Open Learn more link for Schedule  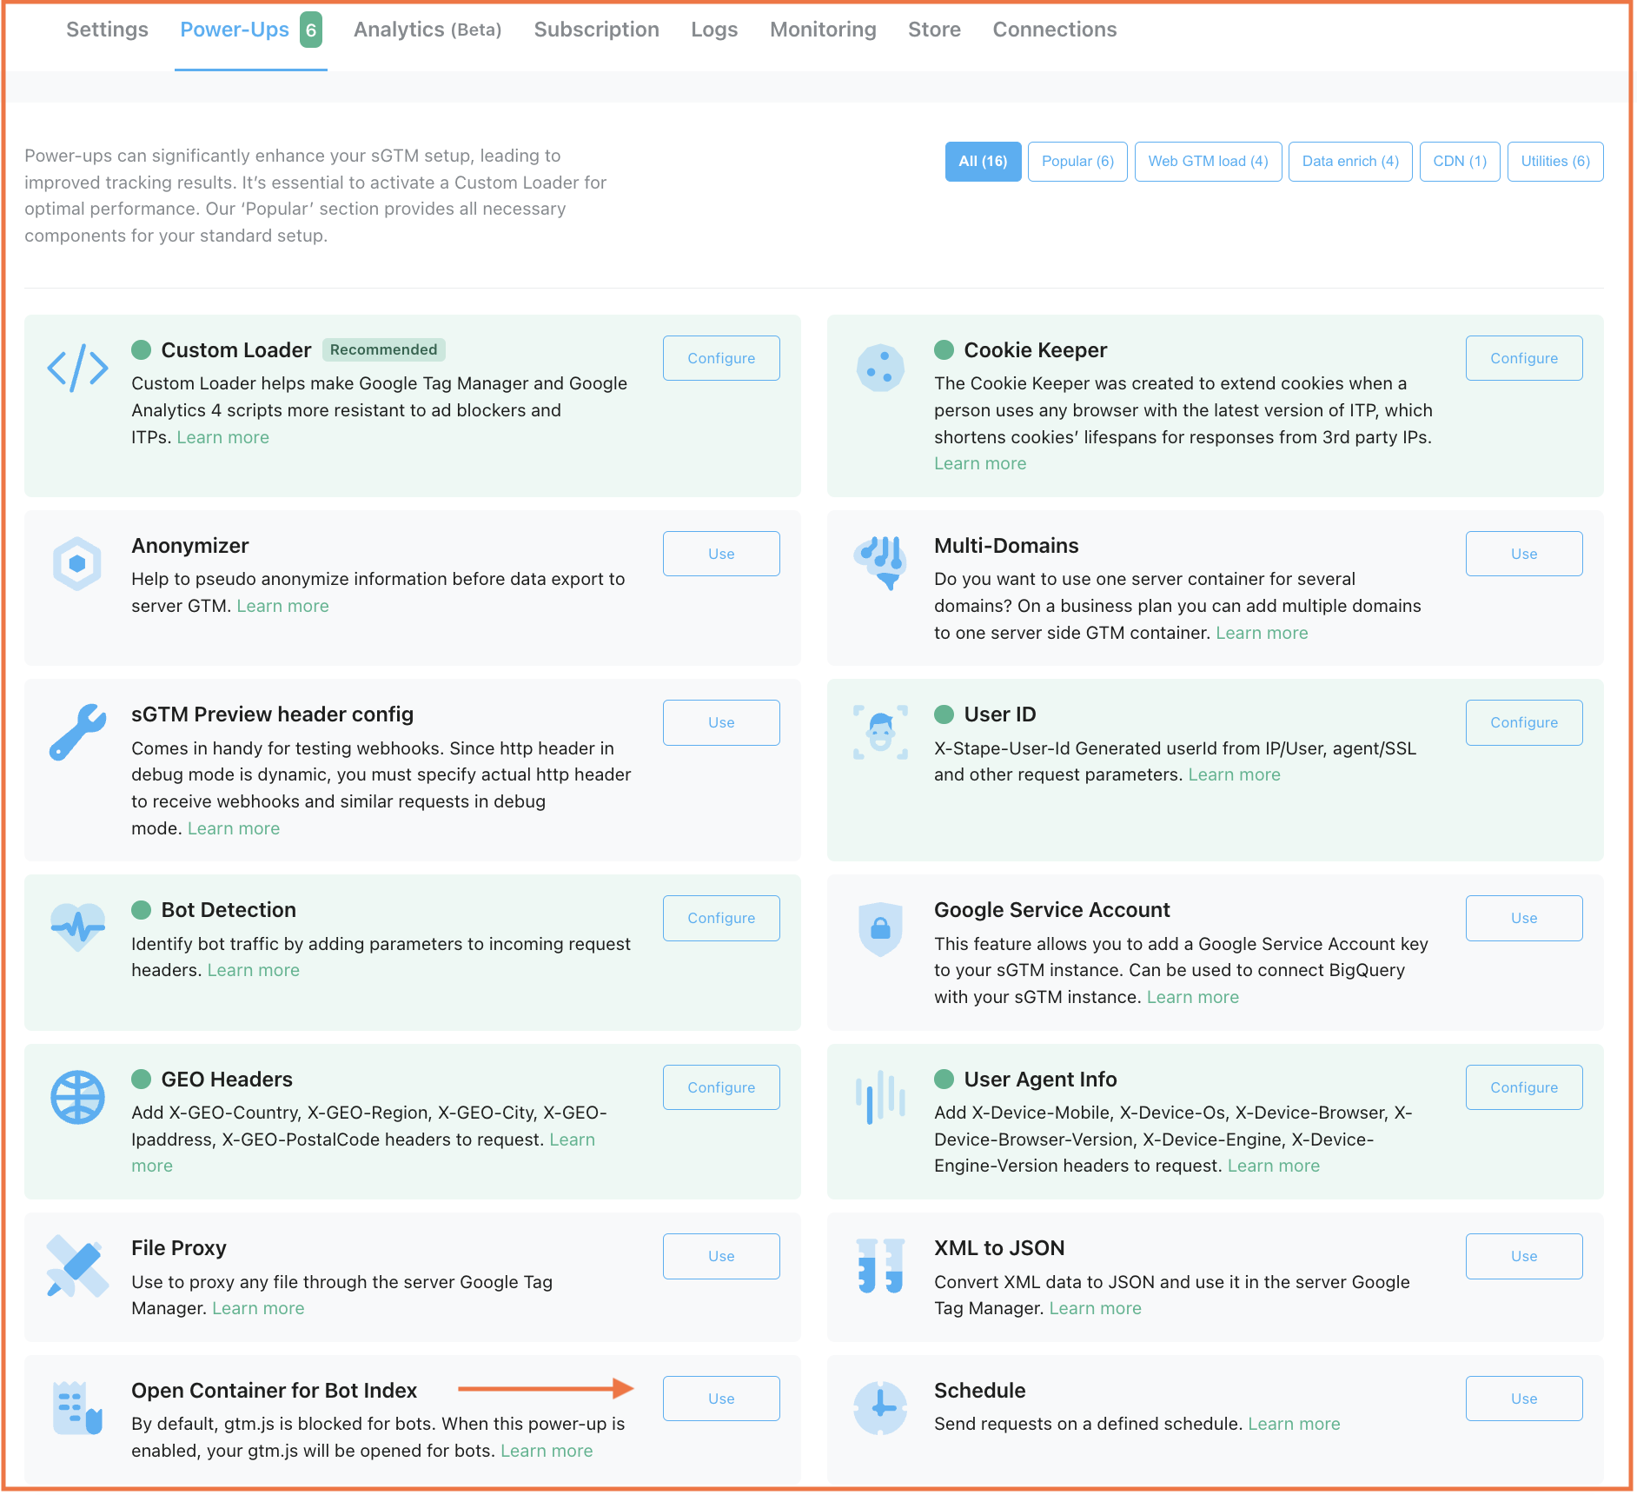(x=1294, y=1424)
